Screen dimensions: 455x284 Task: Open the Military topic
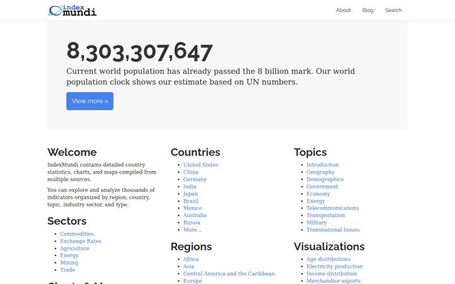(x=317, y=222)
